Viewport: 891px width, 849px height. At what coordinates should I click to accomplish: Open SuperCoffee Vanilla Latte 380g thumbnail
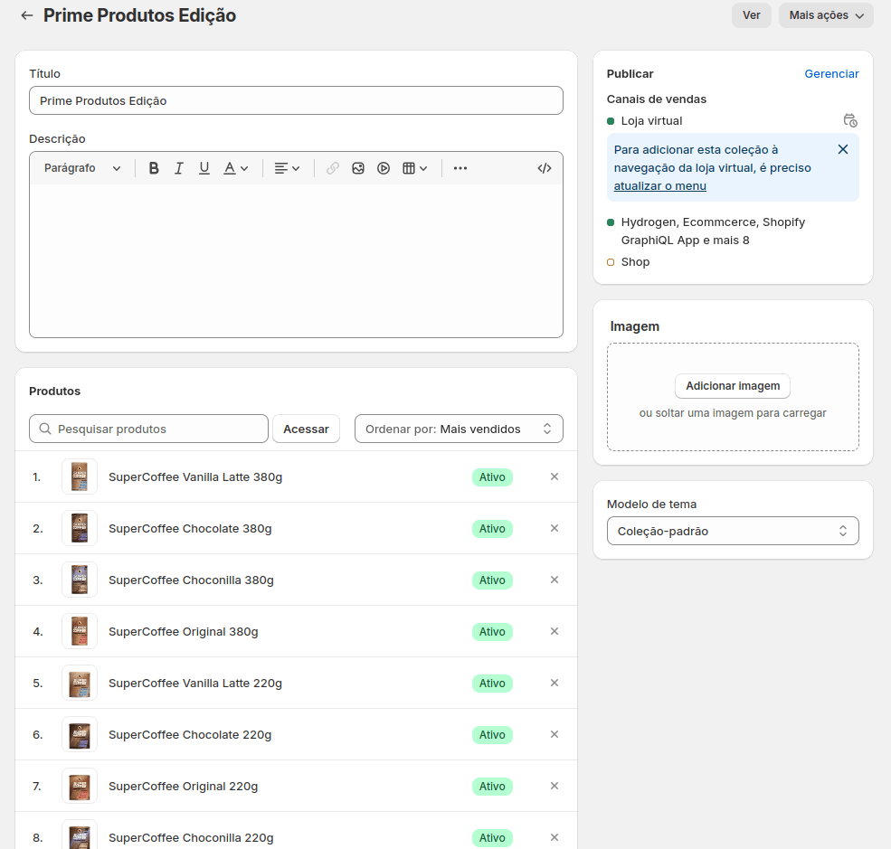(x=80, y=476)
